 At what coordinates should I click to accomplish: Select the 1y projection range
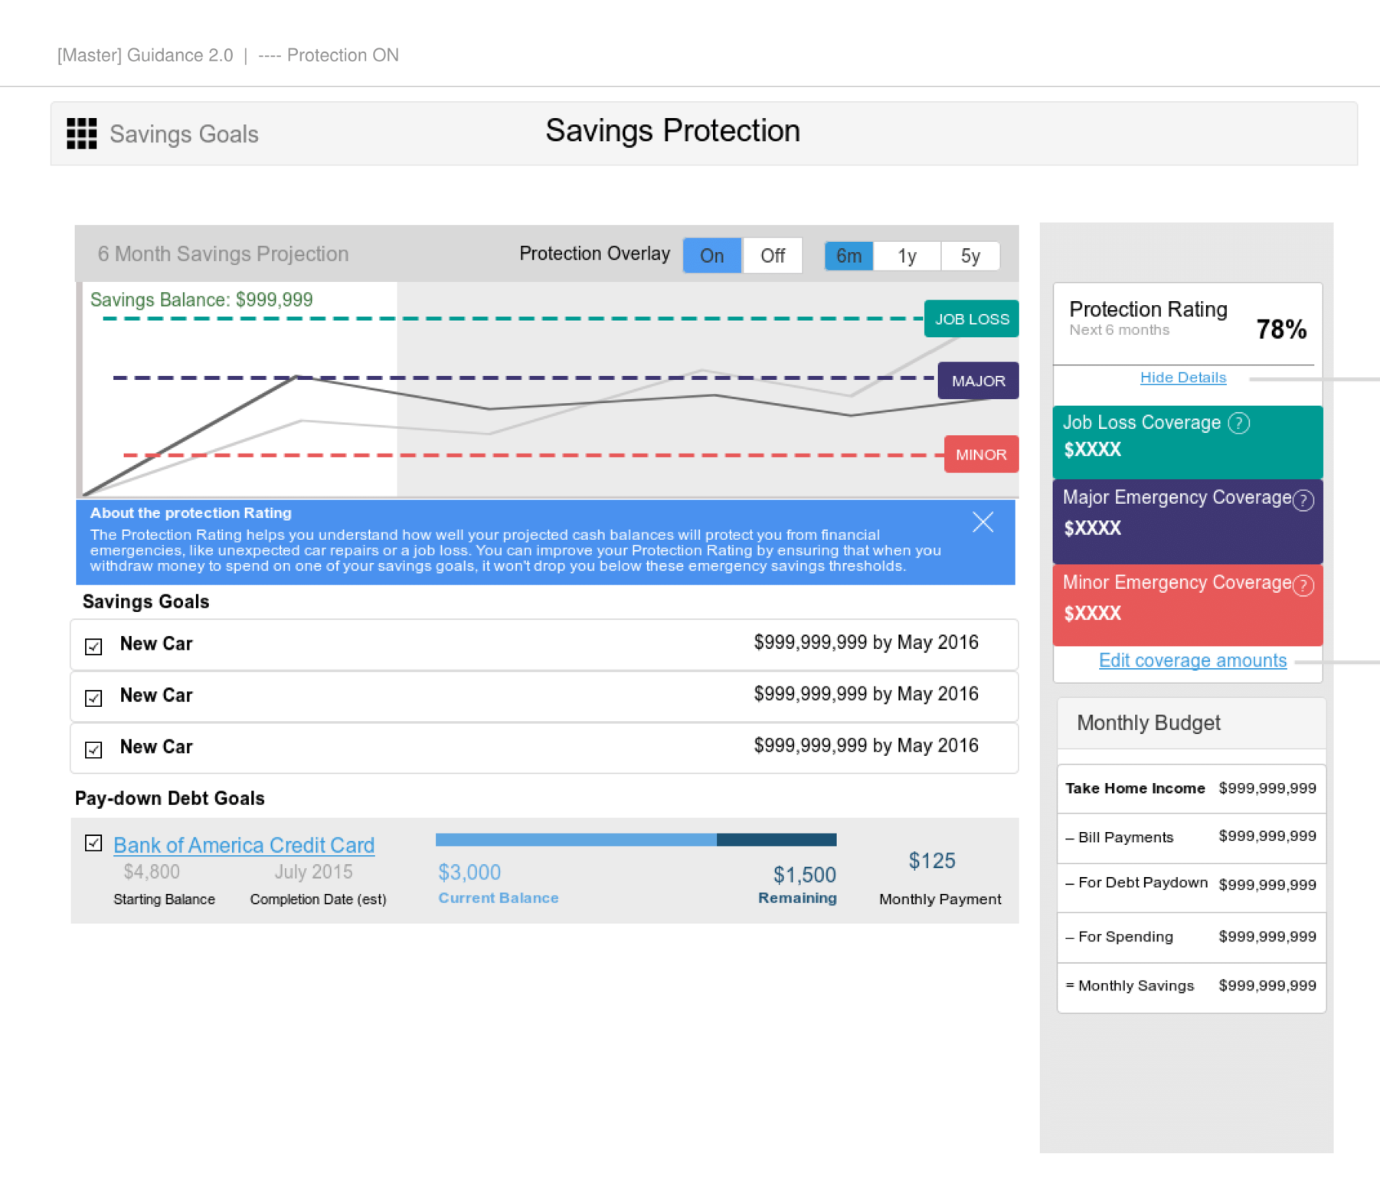[907, 256]
